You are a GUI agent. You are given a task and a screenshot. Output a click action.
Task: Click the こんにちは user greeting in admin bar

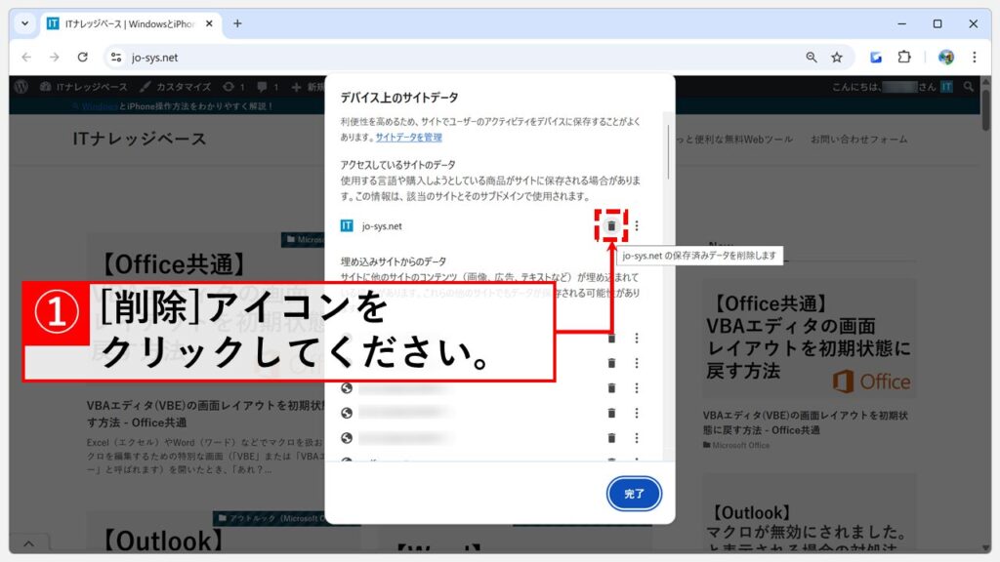click(892, 87)
